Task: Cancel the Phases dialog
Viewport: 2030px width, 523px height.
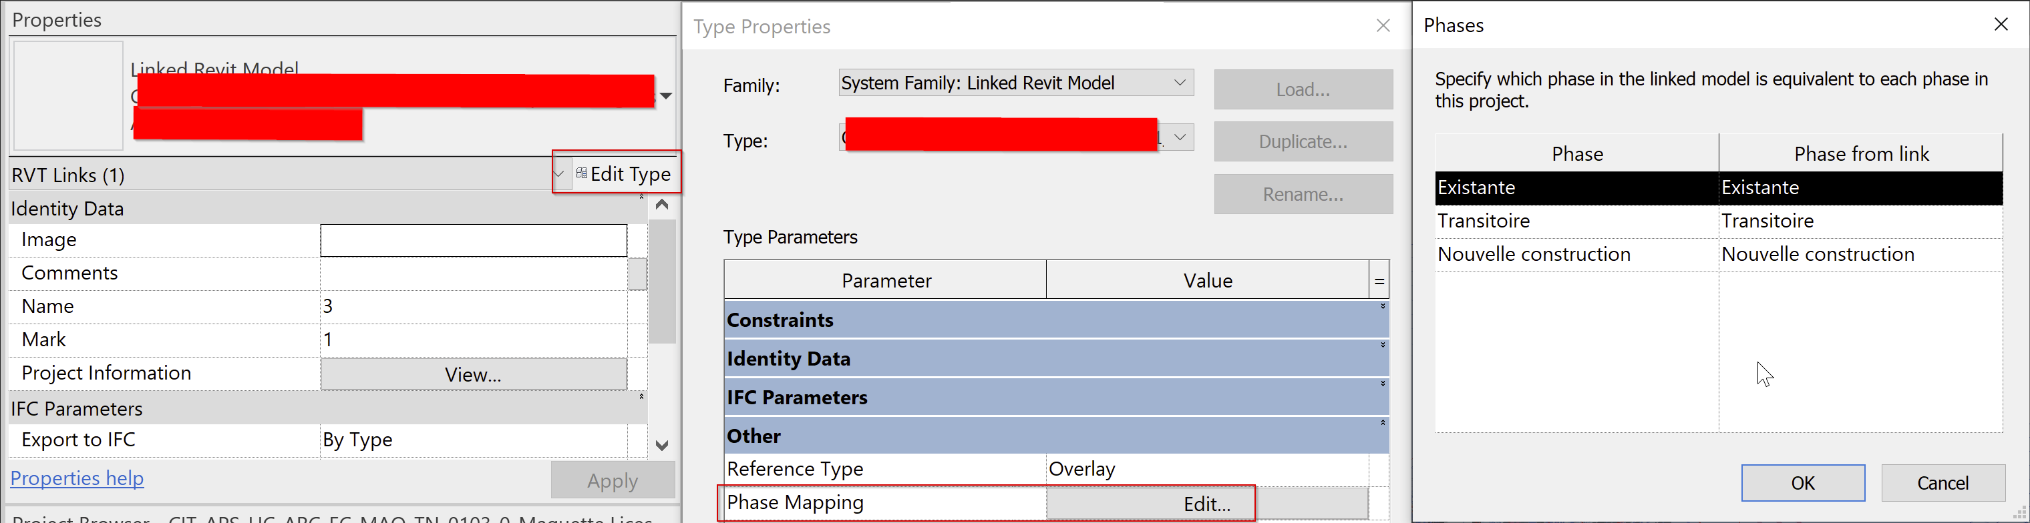Action: pos(1942,482)
